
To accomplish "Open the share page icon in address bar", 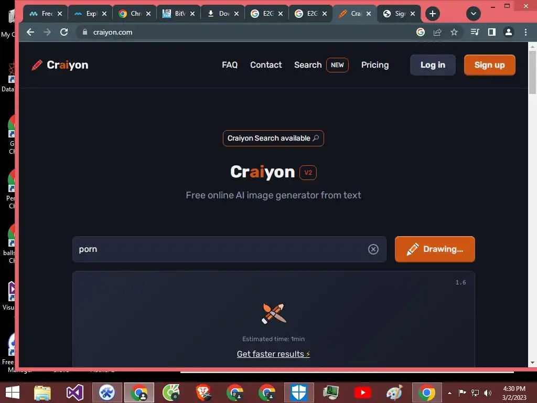I will click(x=437, y=32).
